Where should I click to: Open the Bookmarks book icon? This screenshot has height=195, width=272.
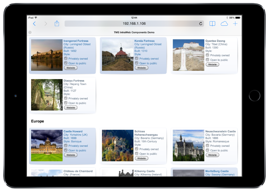pyautogui.click(x=212, y=24)
